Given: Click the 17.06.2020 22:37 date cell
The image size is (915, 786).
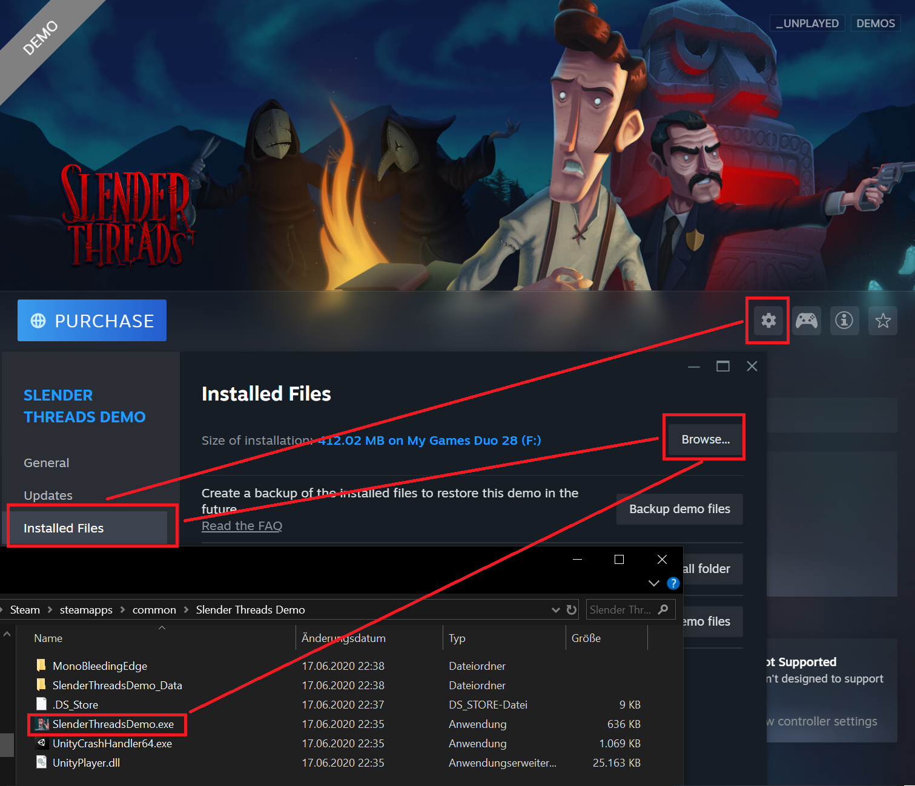Looking at the screenshot, I should tap(343, 705).
